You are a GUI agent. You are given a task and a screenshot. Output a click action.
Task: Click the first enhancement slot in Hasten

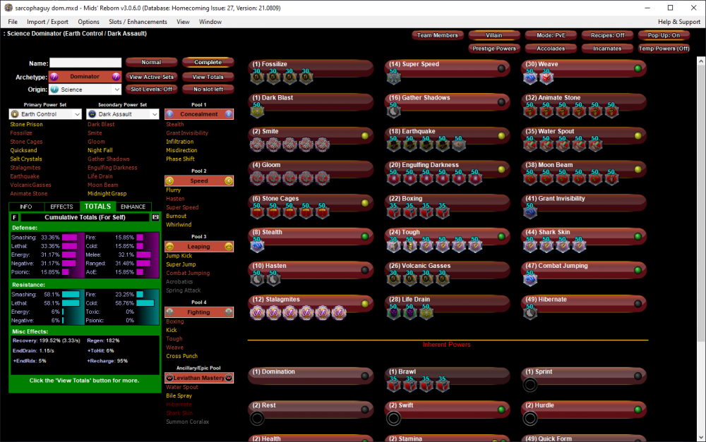pos(257,278)
